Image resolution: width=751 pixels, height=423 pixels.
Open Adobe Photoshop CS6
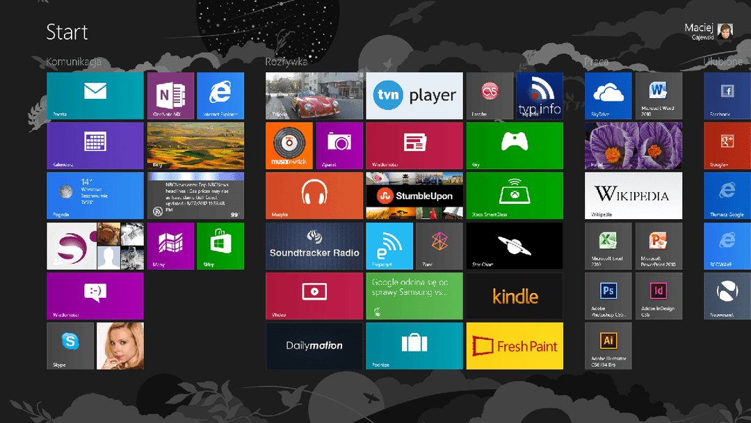click(x=608, y=296)
